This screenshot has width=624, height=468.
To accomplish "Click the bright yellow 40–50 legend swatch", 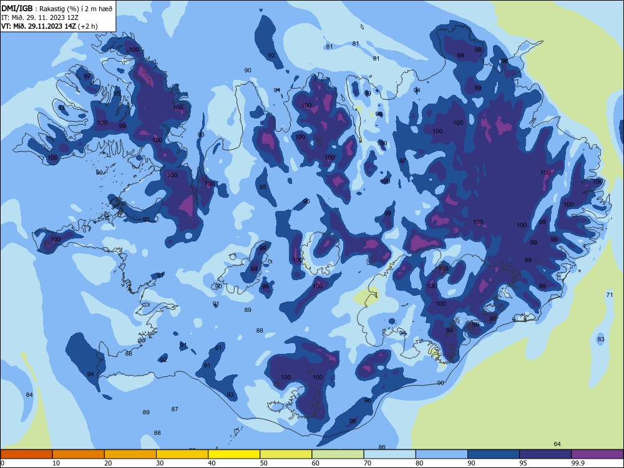I will (234, 454).
